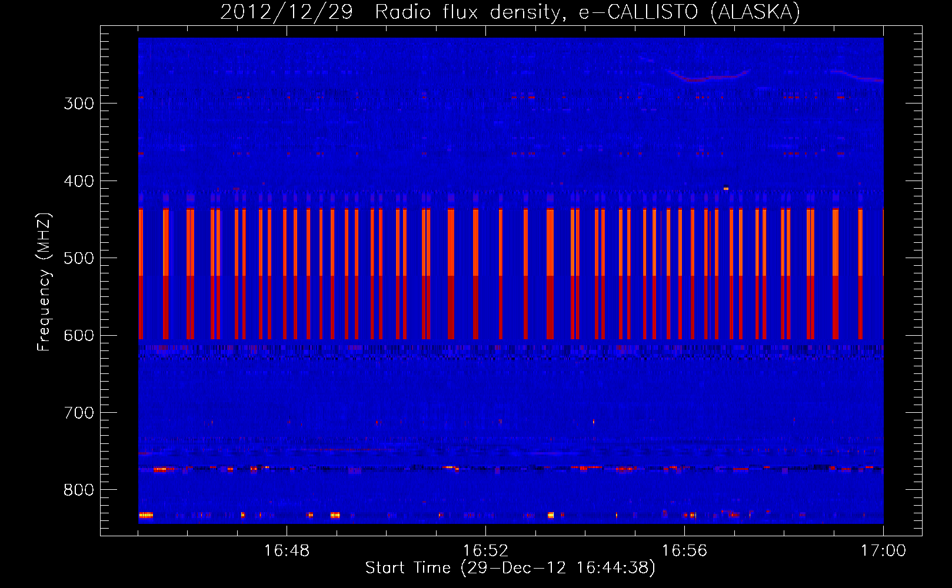Click the 800 frequency tick label
This screenshot has height=588, width=952.
[x=79, y=490]
